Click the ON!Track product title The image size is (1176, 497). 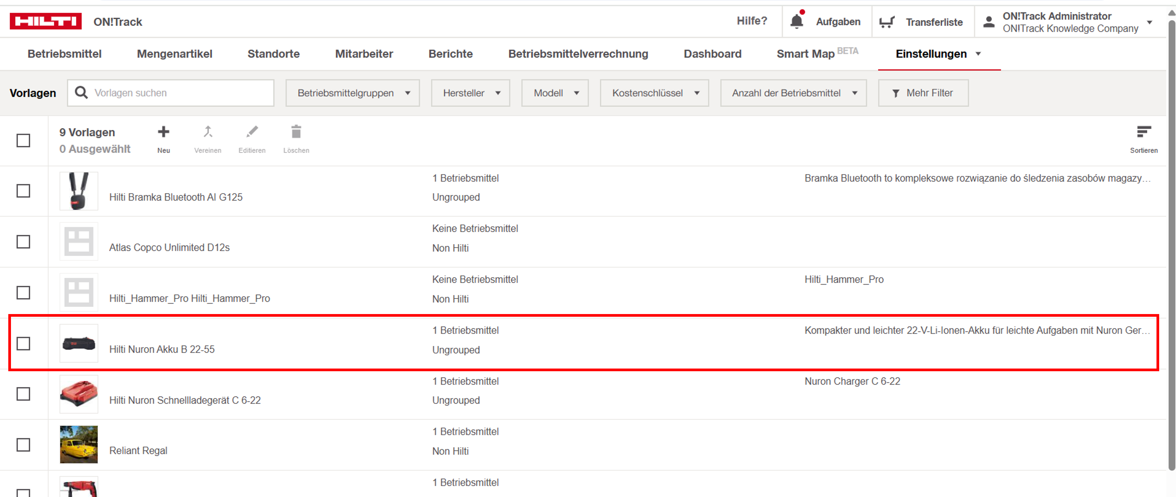click(118, 22)
